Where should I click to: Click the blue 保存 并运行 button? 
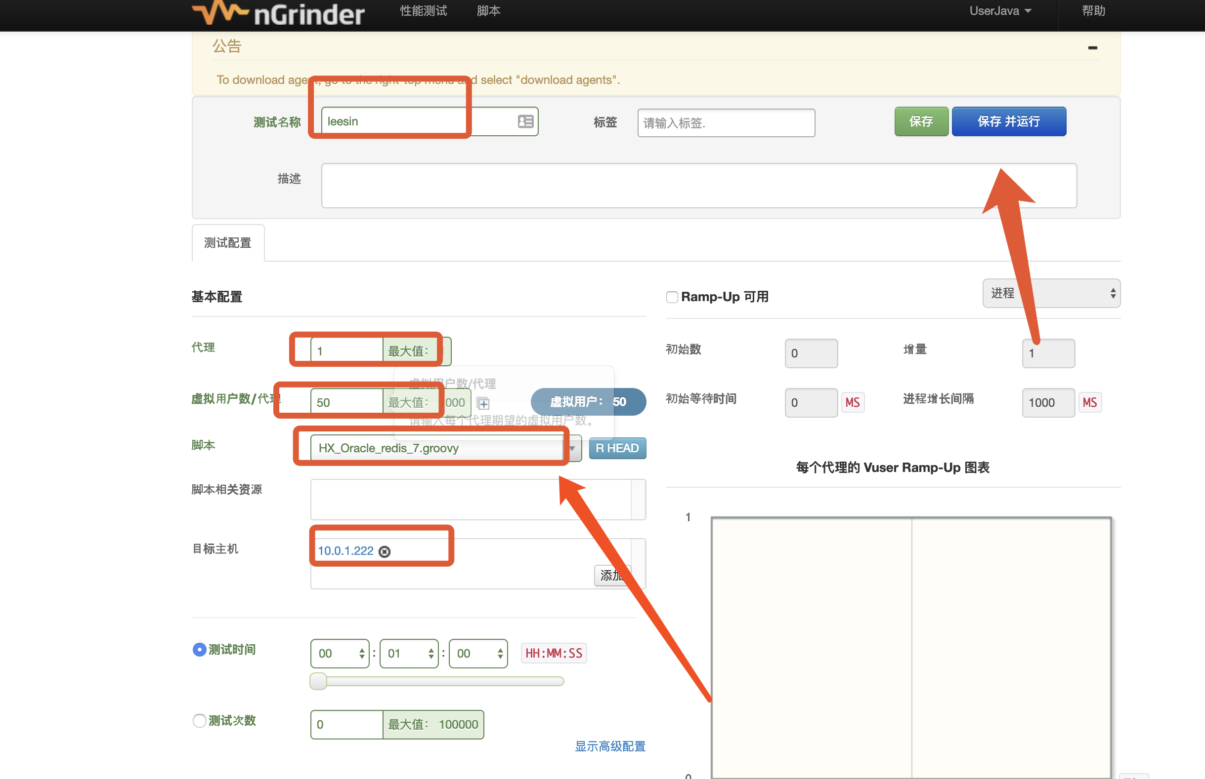1009,121
